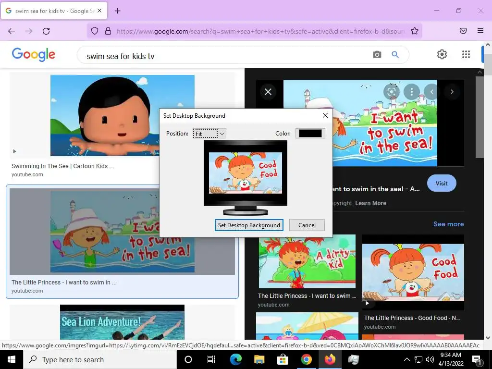492x369 pixels.
Task: Click the Visit button
Action: click(442, 183)
